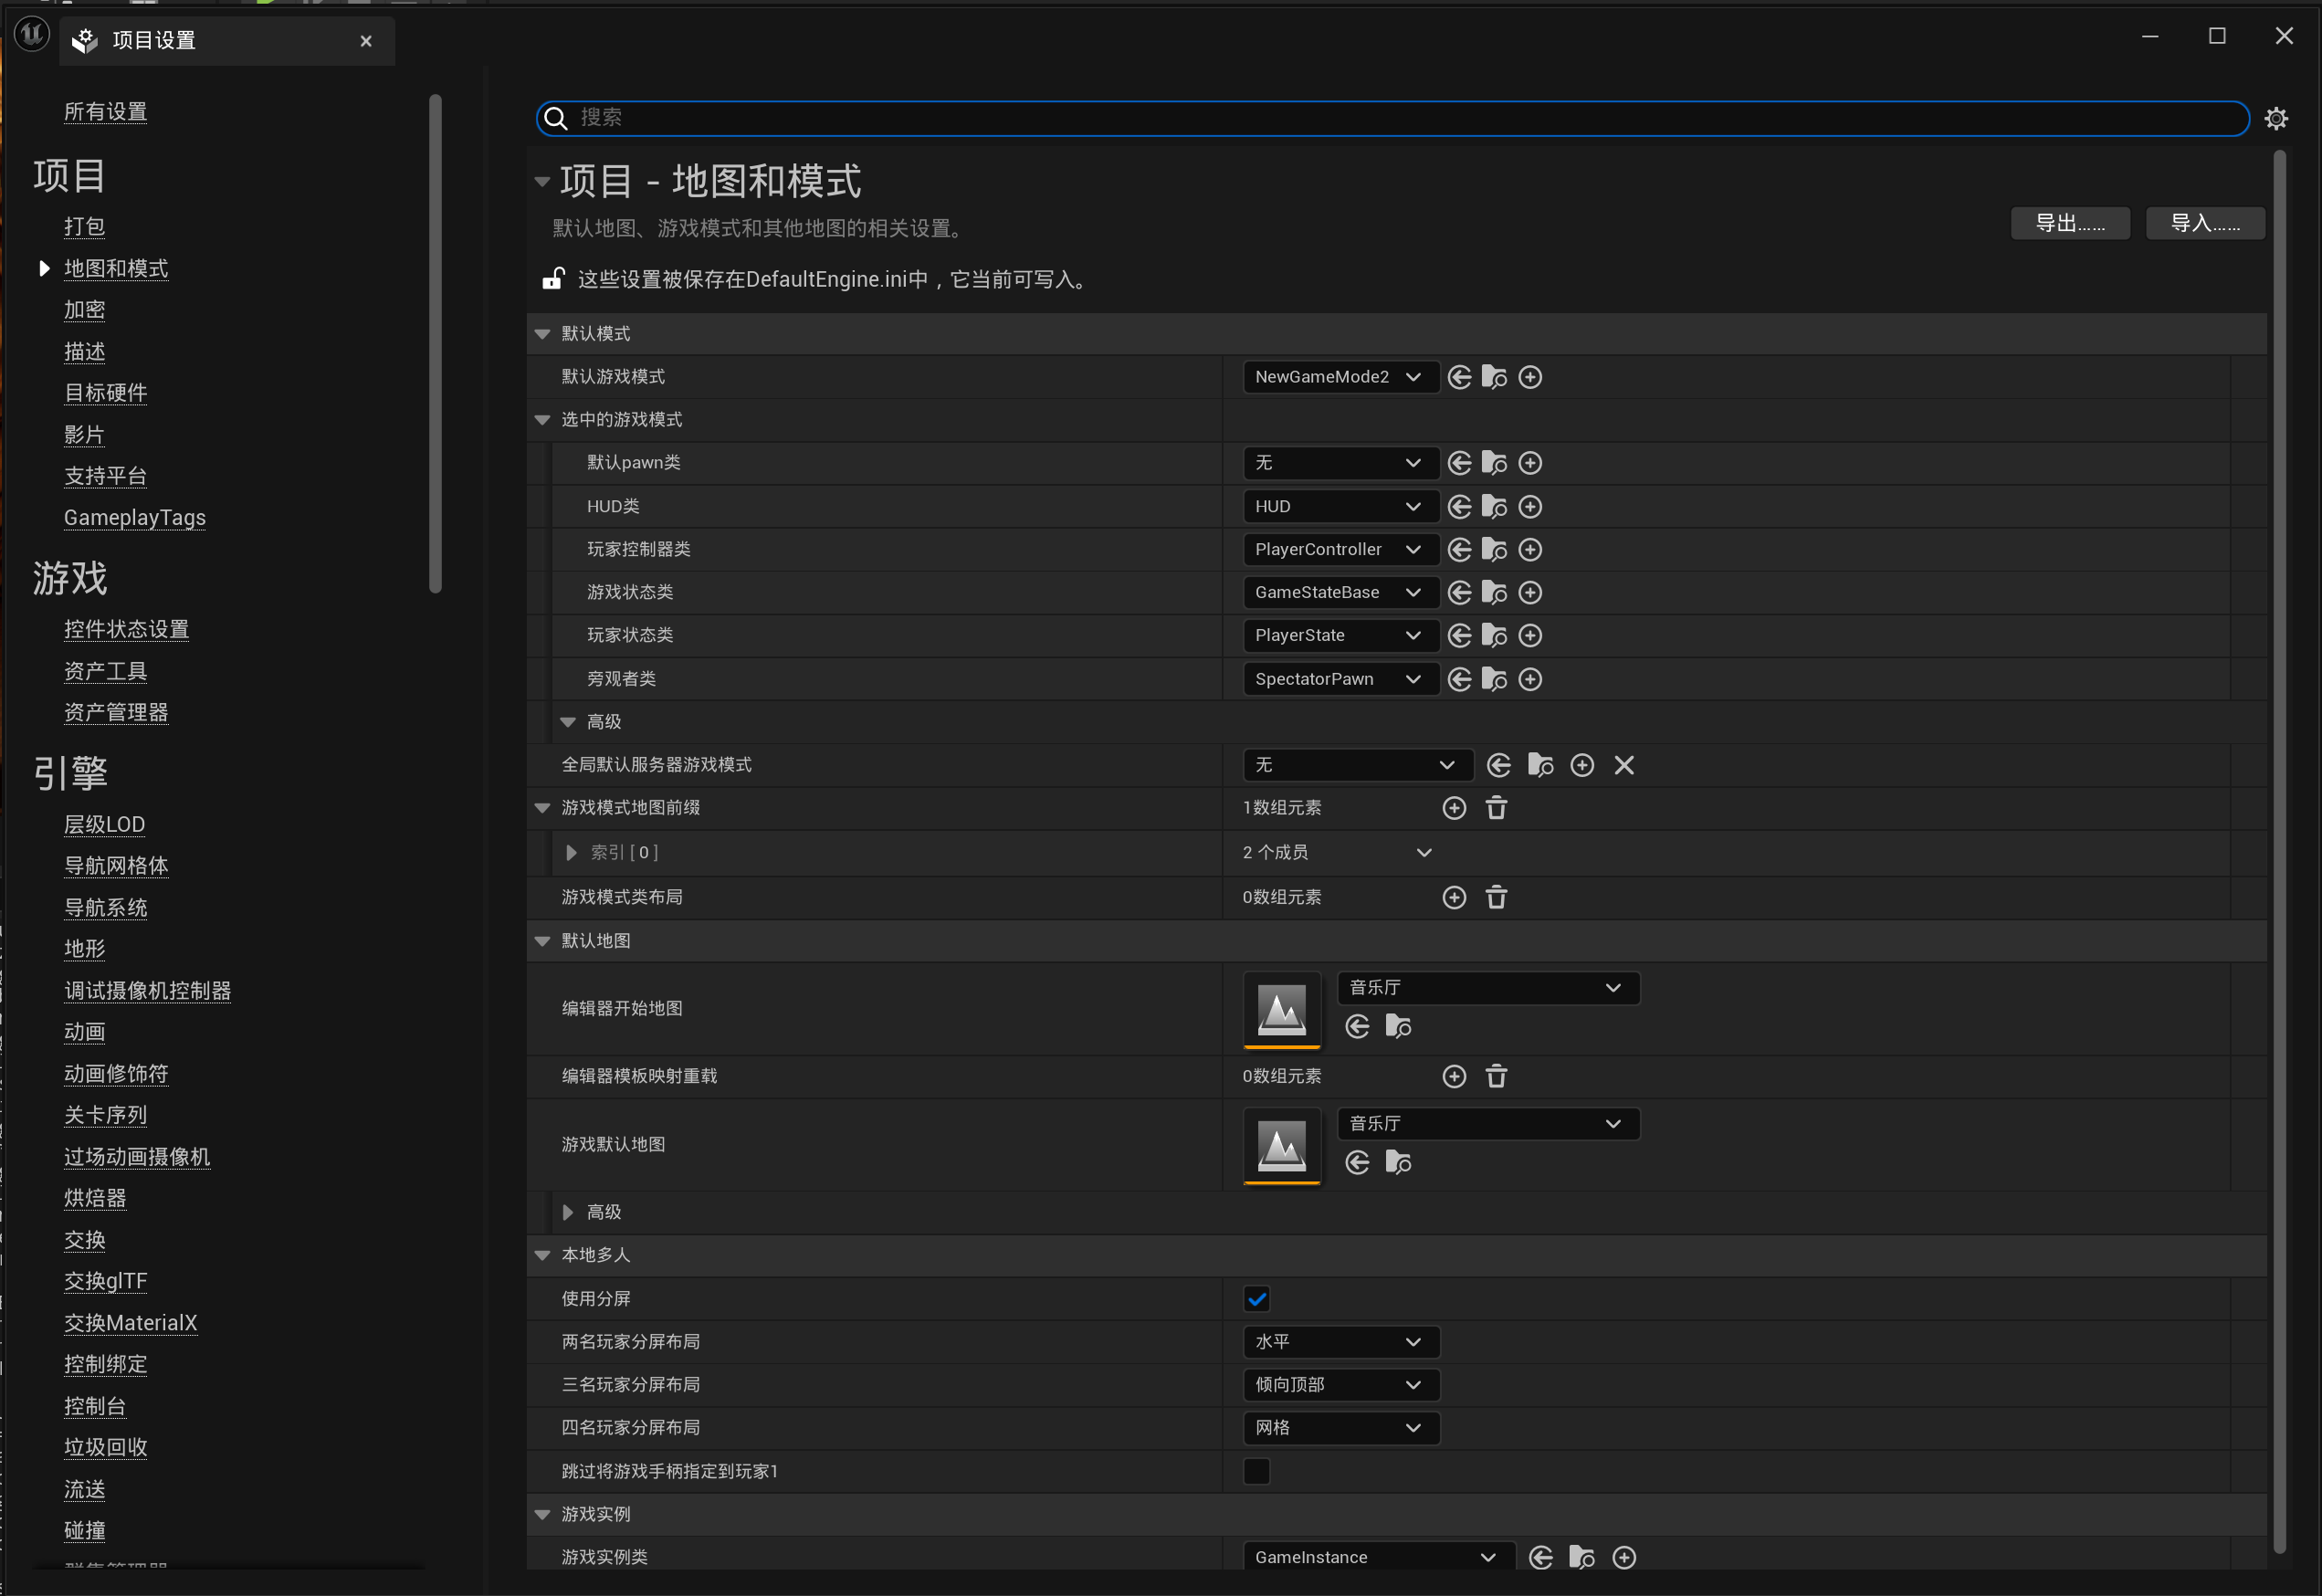Click the 导出...... button

tap(2070, 223)
